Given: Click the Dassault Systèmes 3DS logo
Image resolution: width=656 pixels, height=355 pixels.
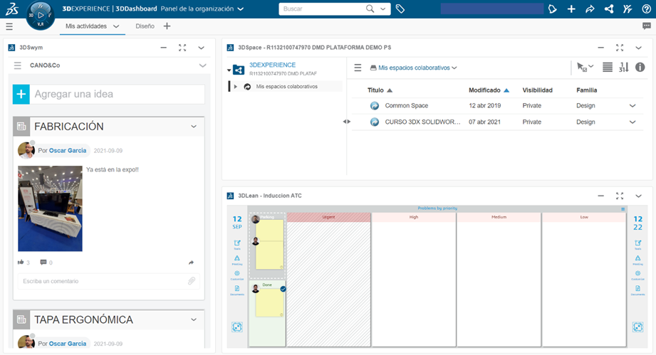Looking at the screenshot, I should coord(11,9).
